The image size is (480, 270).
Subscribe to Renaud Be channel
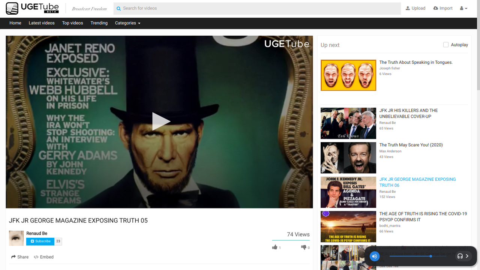[x=40, y=241]
